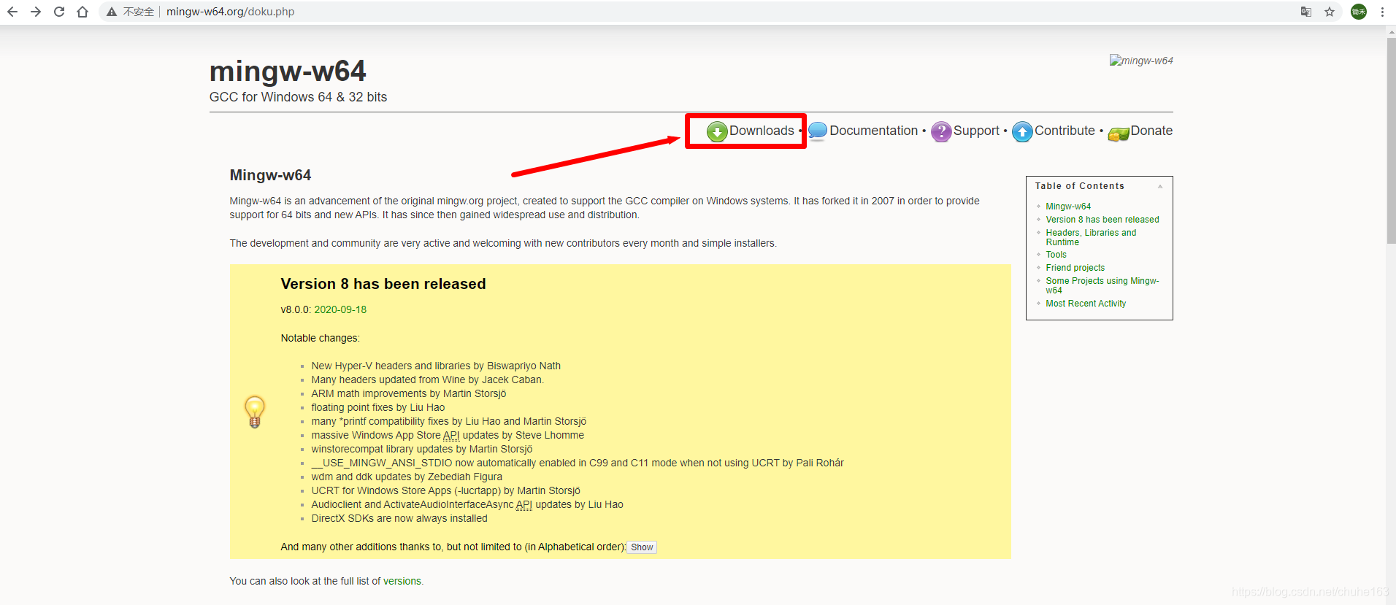Go to browser home page icon
Viewport: 1396px width, 605px height.
pos(83,12)
